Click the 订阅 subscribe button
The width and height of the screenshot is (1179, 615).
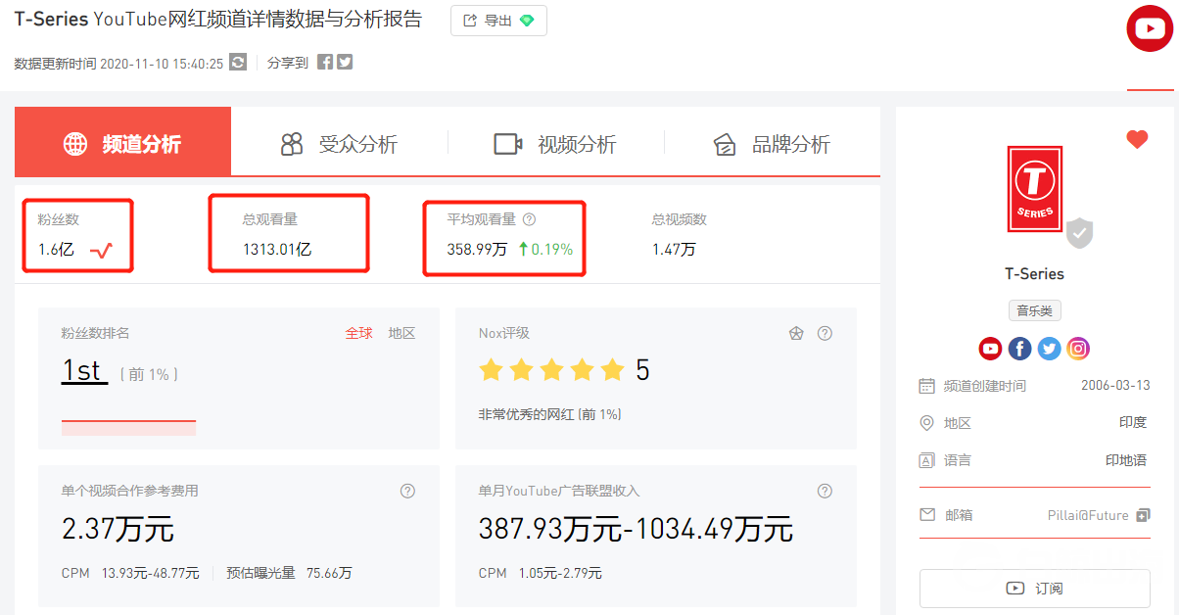pyautogui.click(x=1034, y=589)
